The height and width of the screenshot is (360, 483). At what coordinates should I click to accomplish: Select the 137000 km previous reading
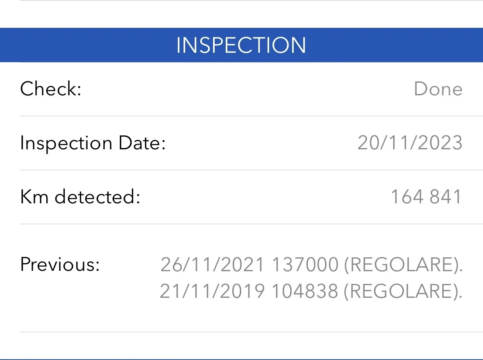pyautogui.click(x=305, y=265)
